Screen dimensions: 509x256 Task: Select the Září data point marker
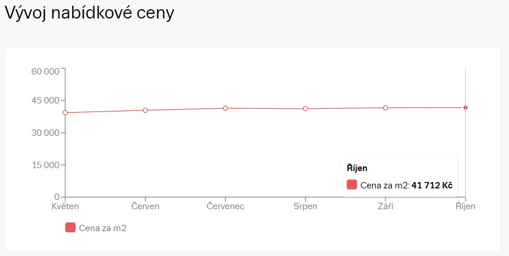386,107
